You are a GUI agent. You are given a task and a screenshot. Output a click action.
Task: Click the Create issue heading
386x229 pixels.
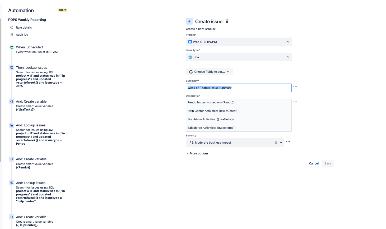click(x=209, y=22)
